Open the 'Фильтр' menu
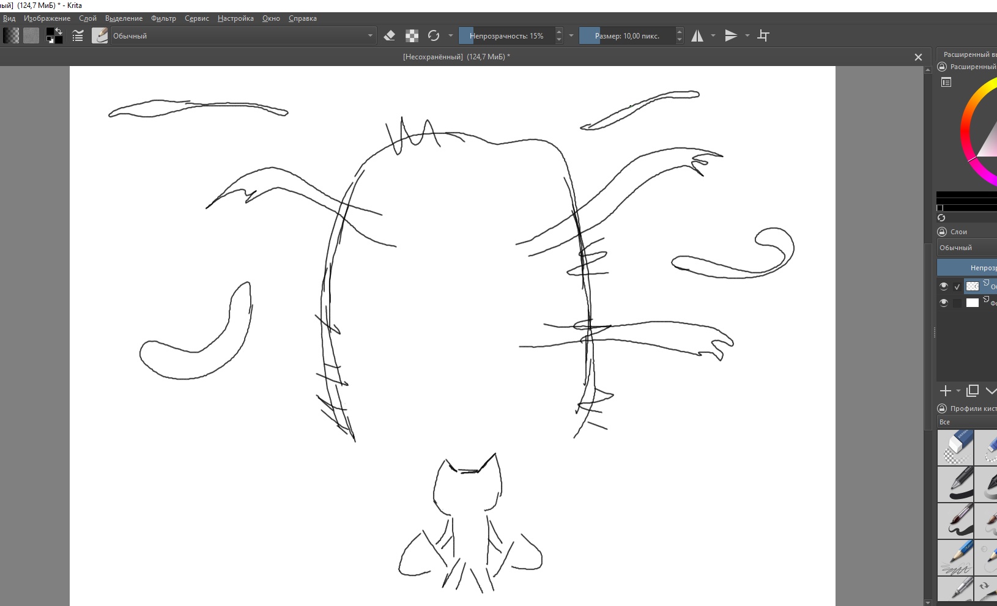 [x=163, y=18]
